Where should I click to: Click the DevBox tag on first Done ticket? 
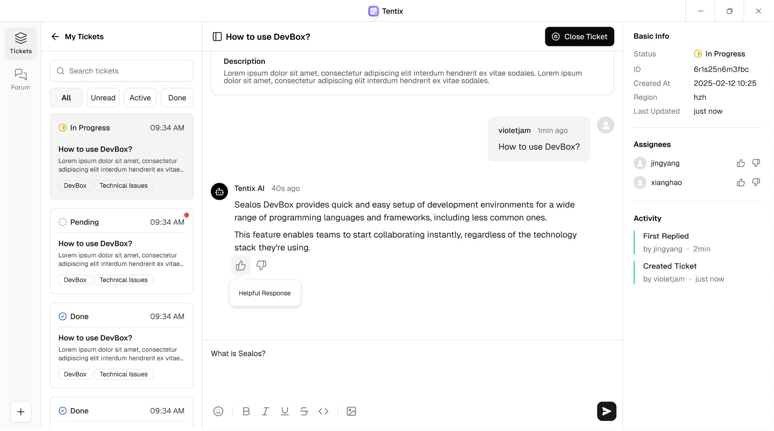click(75, 374)
